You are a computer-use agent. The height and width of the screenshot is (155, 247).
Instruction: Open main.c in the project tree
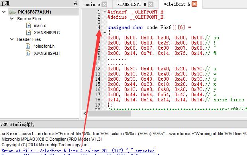[40, 25]
